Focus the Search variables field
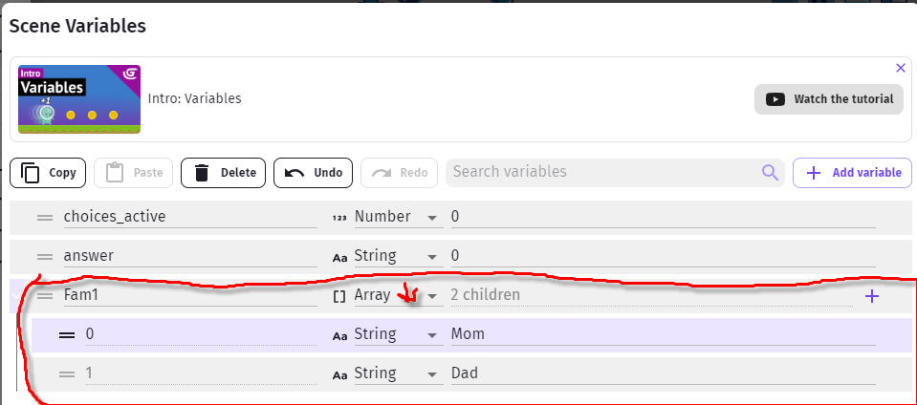 pyautogui.click(x=604, y=172)
